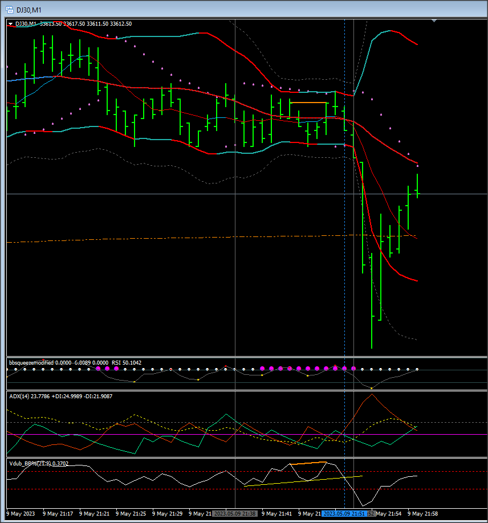The height and width of the screenshot is (523, 488).
Task: Click the 9 May 2023 date label
Action: click(x=21, y=514)
